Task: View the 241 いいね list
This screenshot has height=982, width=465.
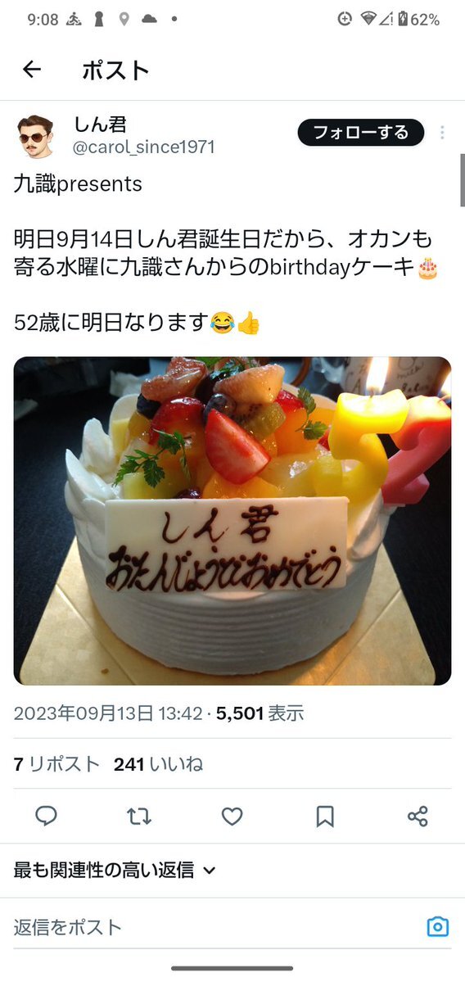Action: click(x=158, y=764)
